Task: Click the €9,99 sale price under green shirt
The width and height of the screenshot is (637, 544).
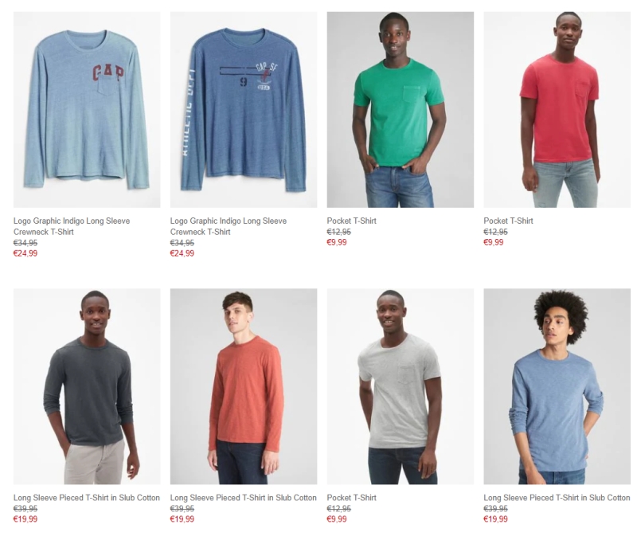Action: pos(337,243)
